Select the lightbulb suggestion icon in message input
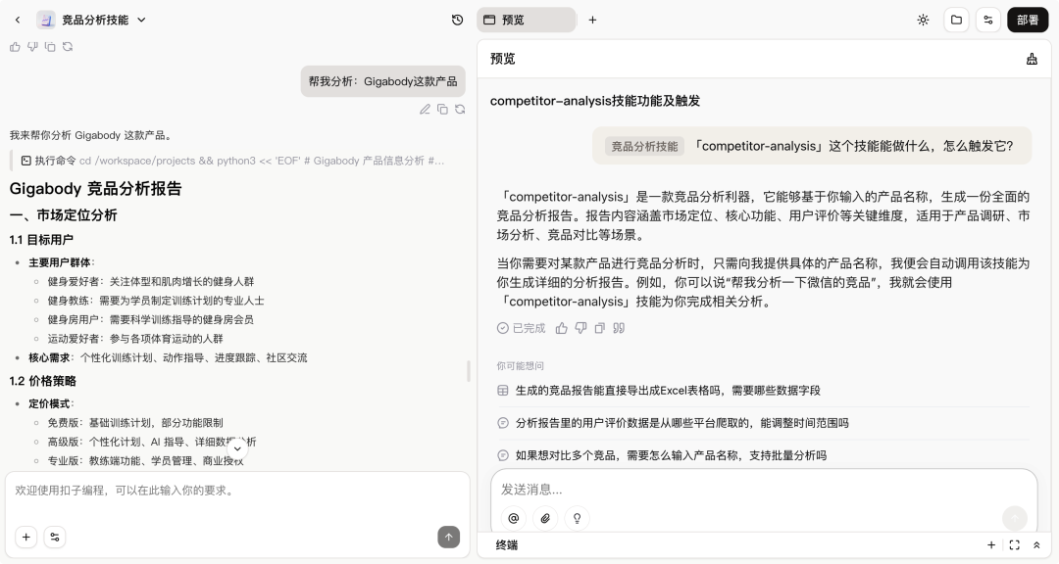Screen dimensions: 1059x564 tap(577, 518)
